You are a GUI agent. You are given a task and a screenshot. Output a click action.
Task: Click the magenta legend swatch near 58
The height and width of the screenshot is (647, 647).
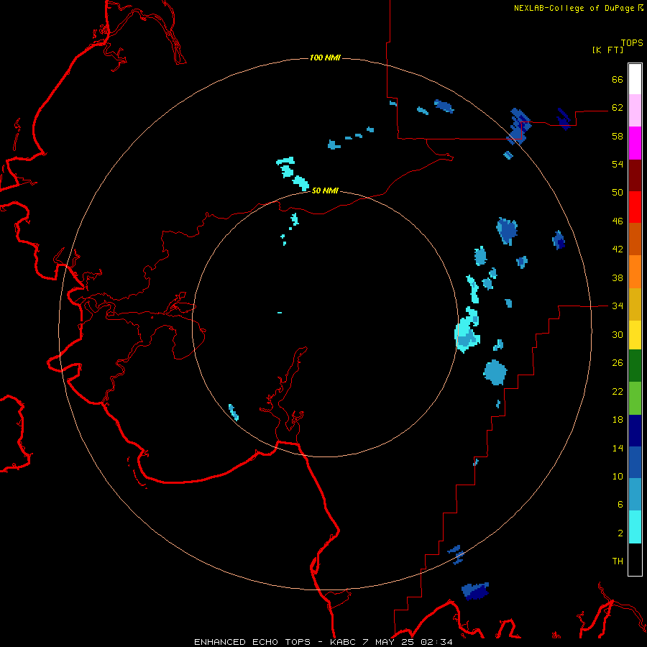click(635, 143)
